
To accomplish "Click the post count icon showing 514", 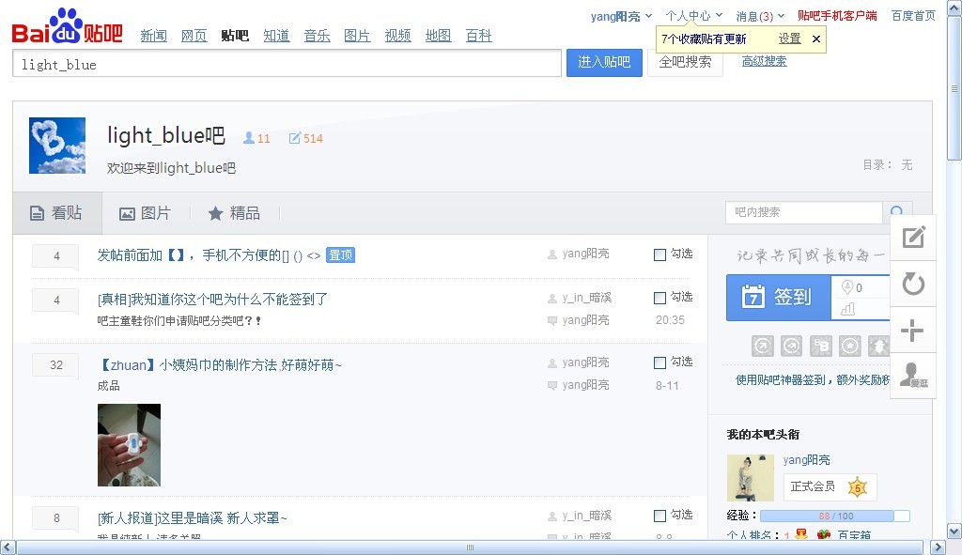I will (x=295, y=138).
